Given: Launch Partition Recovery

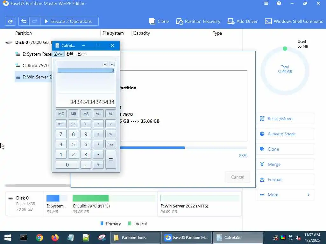Looking at the screenshot, I should point(198,21).
